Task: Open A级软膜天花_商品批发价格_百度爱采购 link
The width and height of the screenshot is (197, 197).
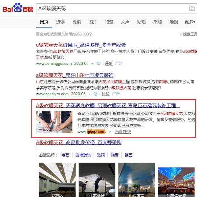Action: tap(79, 142)
